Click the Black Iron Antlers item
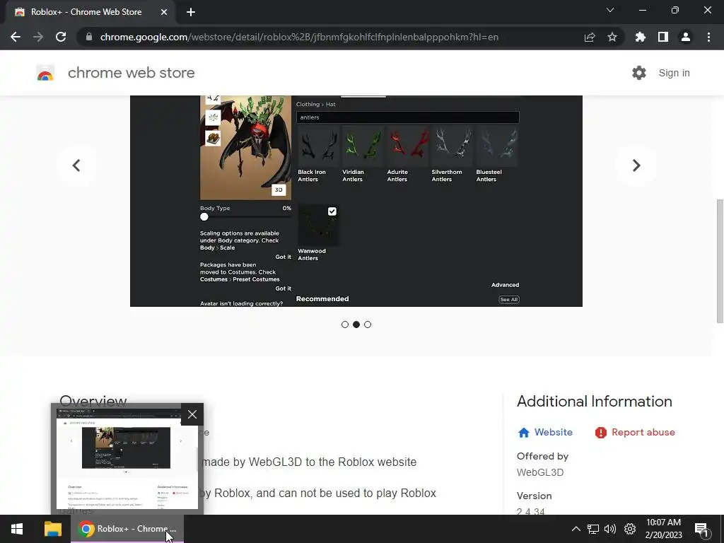This screenshot has width=724, height=543. pos(319,154)
